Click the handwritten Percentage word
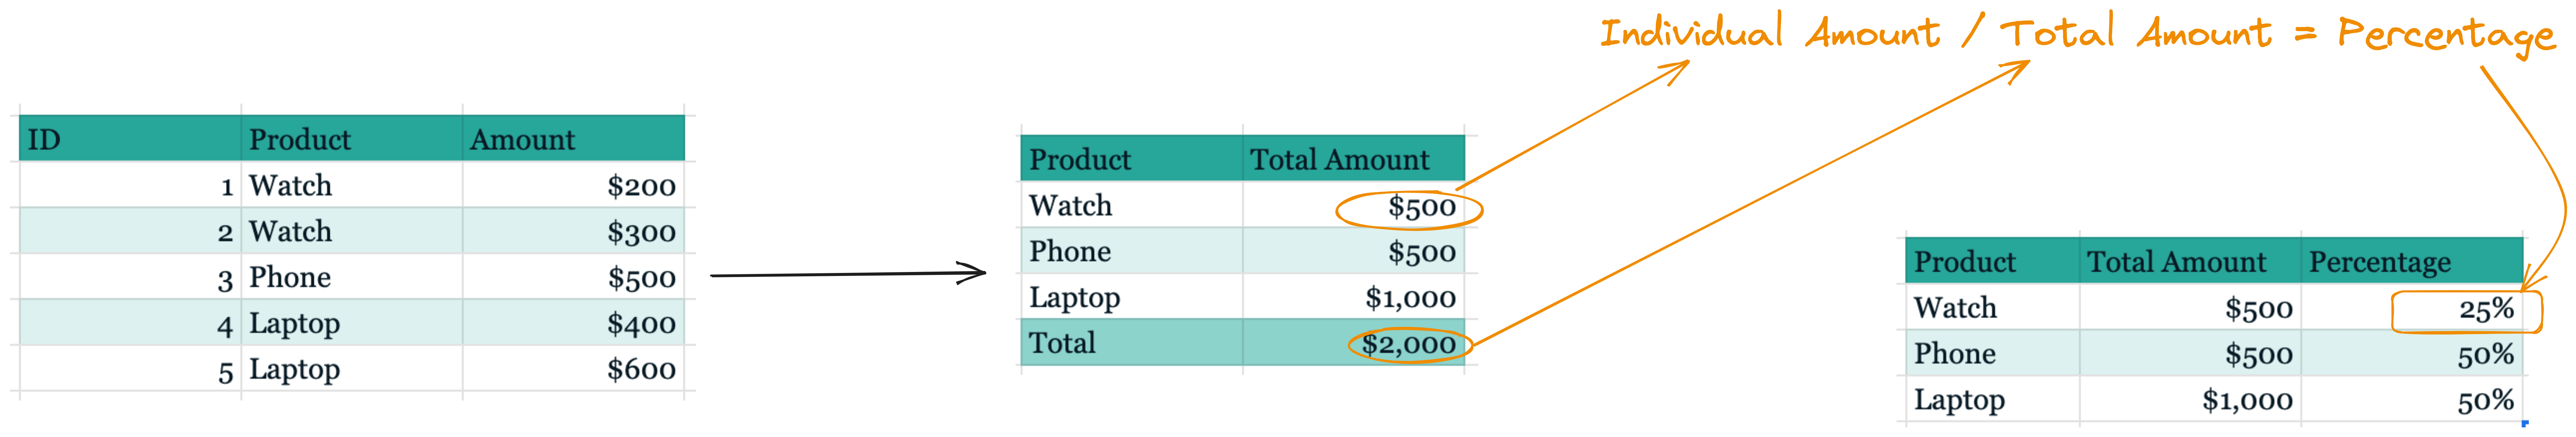 tap(2447, 35)
